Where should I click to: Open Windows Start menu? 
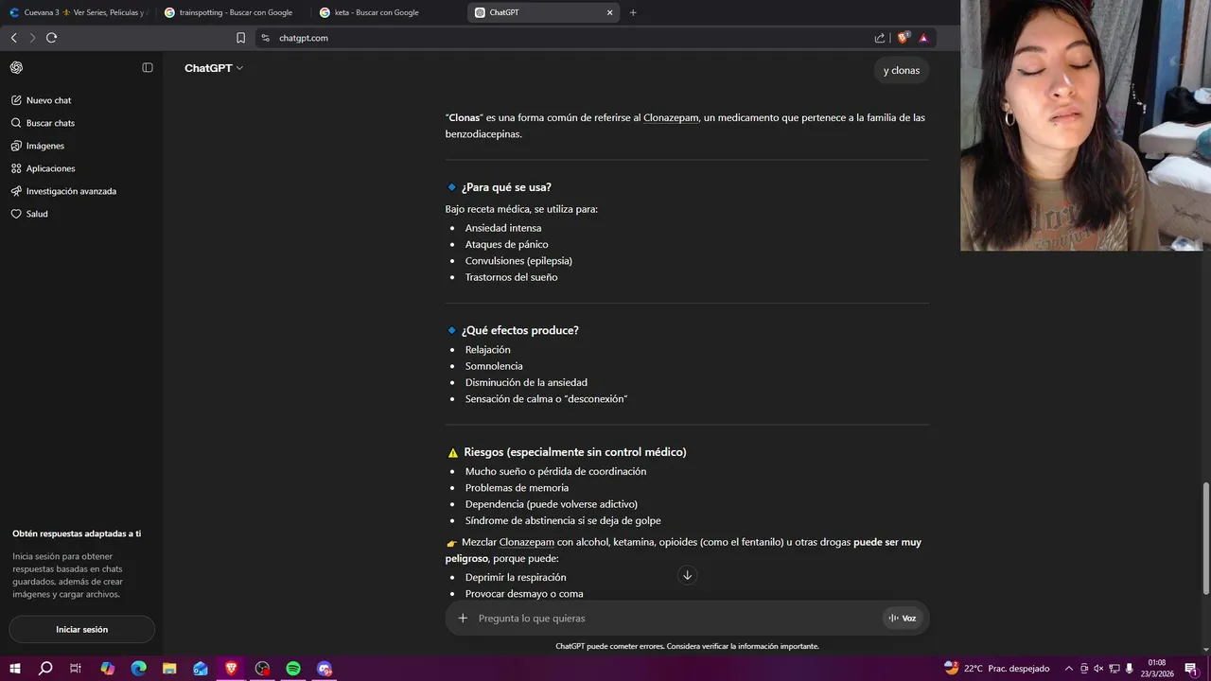(x=16, y=669)
